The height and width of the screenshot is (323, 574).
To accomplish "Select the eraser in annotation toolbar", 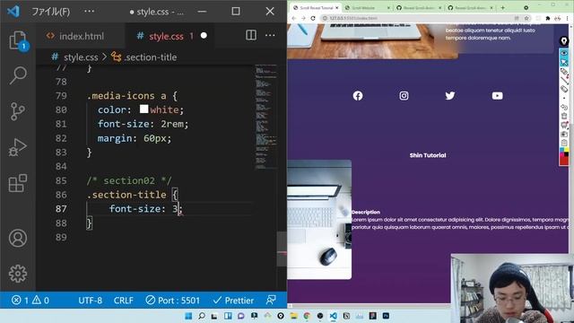I will (x=564, y=89).
